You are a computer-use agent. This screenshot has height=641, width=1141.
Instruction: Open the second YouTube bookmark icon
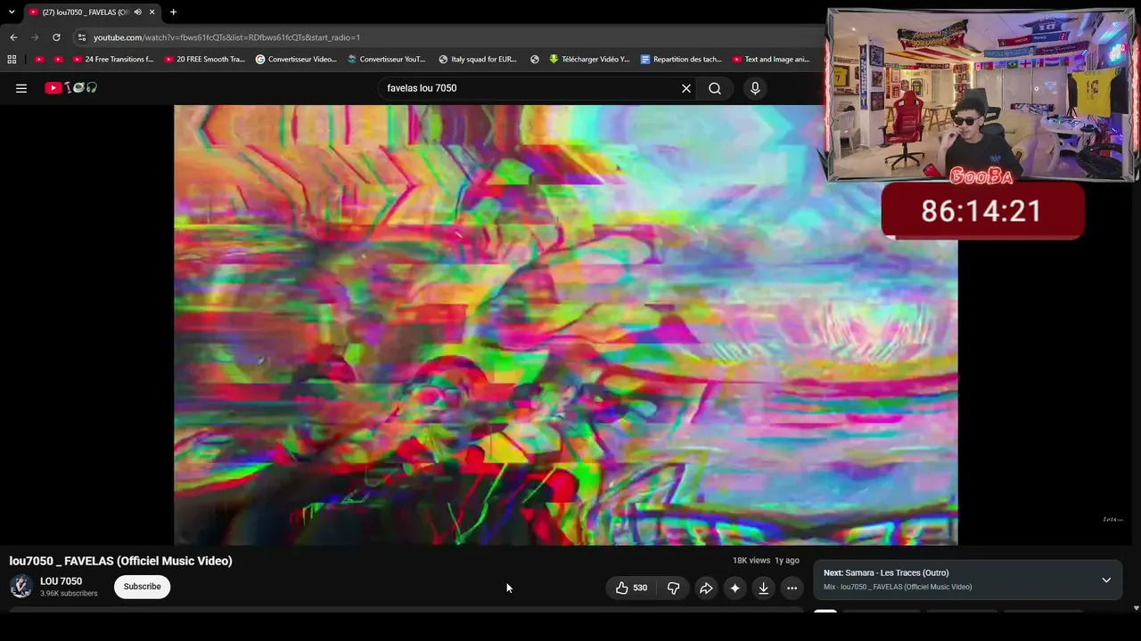point(58,60)
